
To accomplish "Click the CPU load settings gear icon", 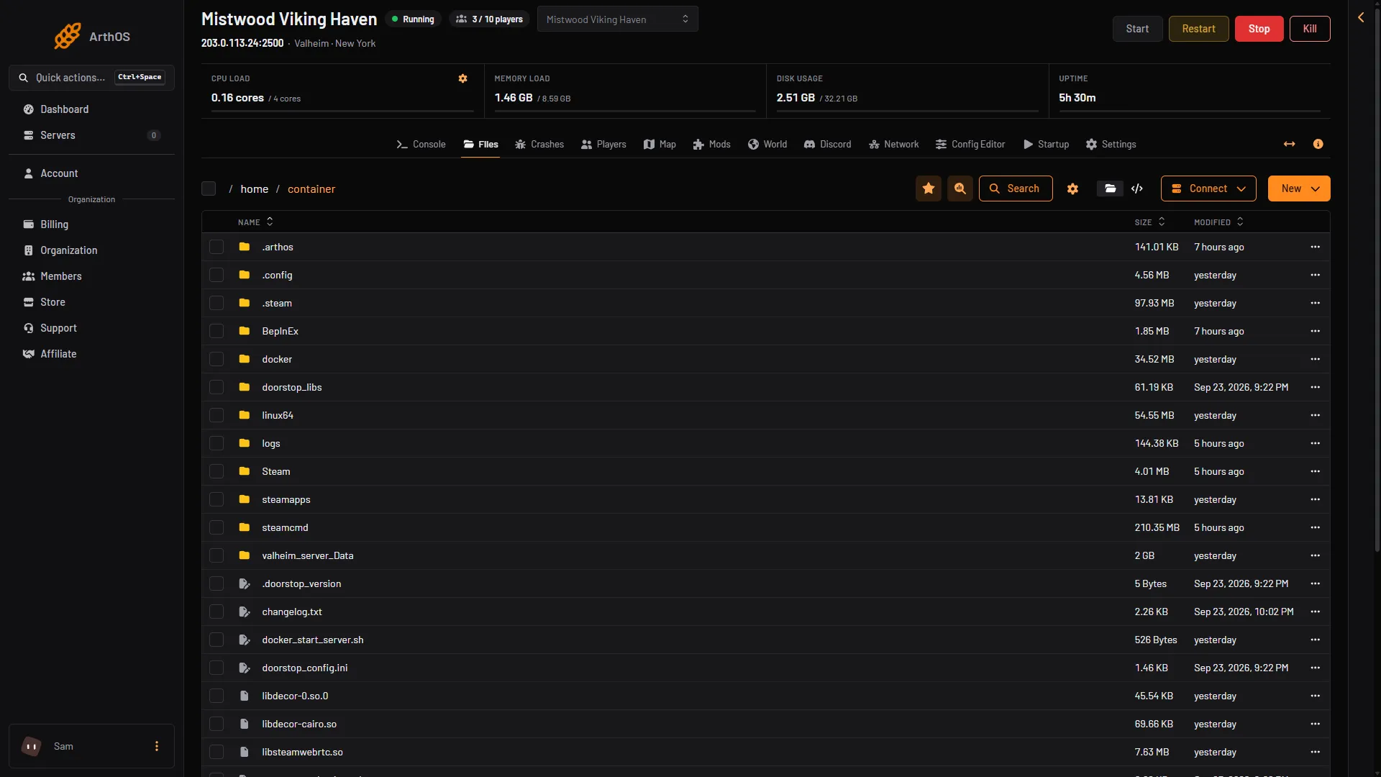I will pyautogui.click(x=462, y=78).
